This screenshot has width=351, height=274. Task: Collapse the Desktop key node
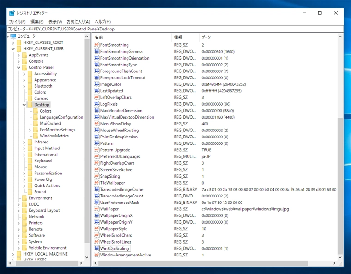click(24, 105)
